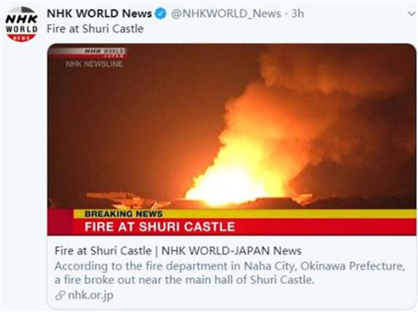The height and width of the screenshot is (312, 418).
Task: Open the @NHKWORLD_News handle
Action: point(226,14)
